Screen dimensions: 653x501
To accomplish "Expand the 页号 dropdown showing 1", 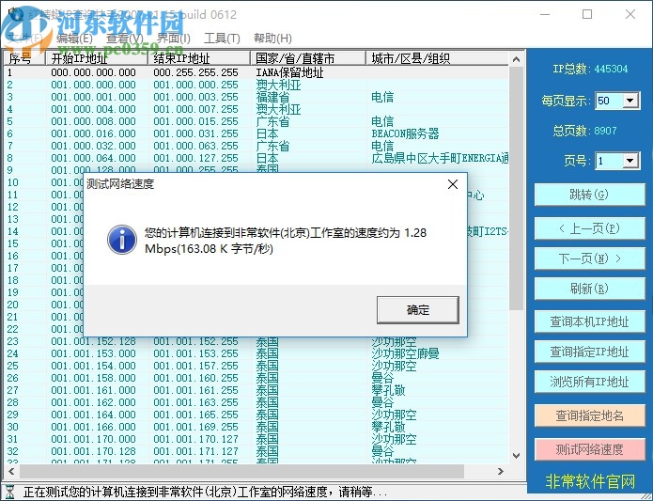I will 630,161.
